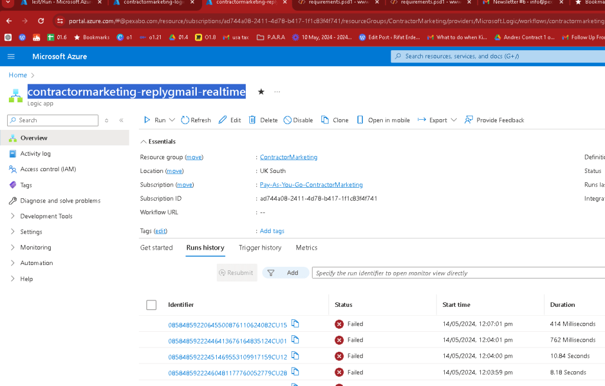Reload the page with browser refresh icon
This screenshot has height=386, width=605.
[x=41, y=21]
